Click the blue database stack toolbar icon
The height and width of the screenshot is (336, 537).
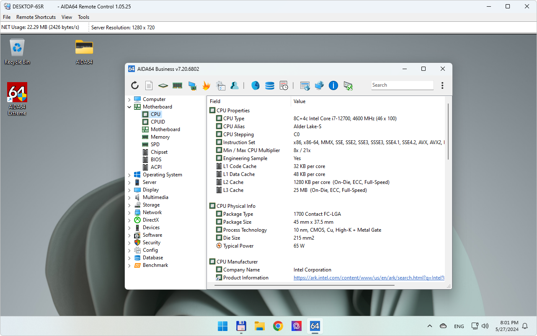[270, 85]
